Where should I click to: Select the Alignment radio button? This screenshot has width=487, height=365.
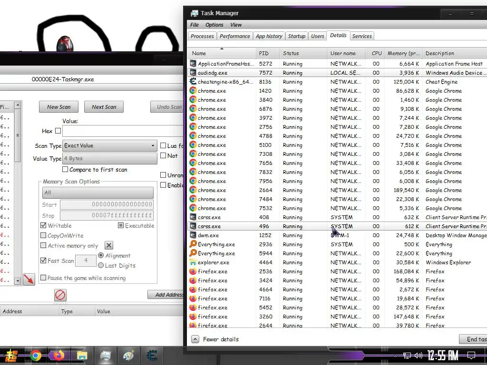(101, 255)
